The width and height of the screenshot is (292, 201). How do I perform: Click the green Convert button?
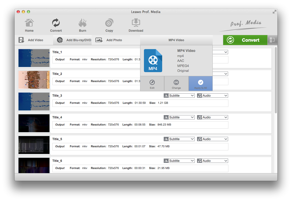tap(245, 40)
